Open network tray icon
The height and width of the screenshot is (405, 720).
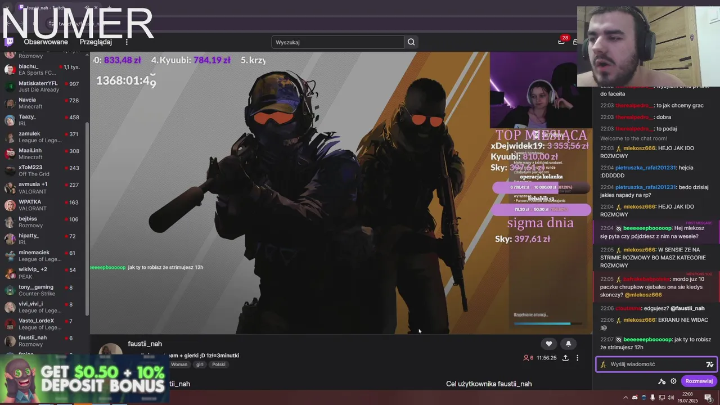pos(661,398)
